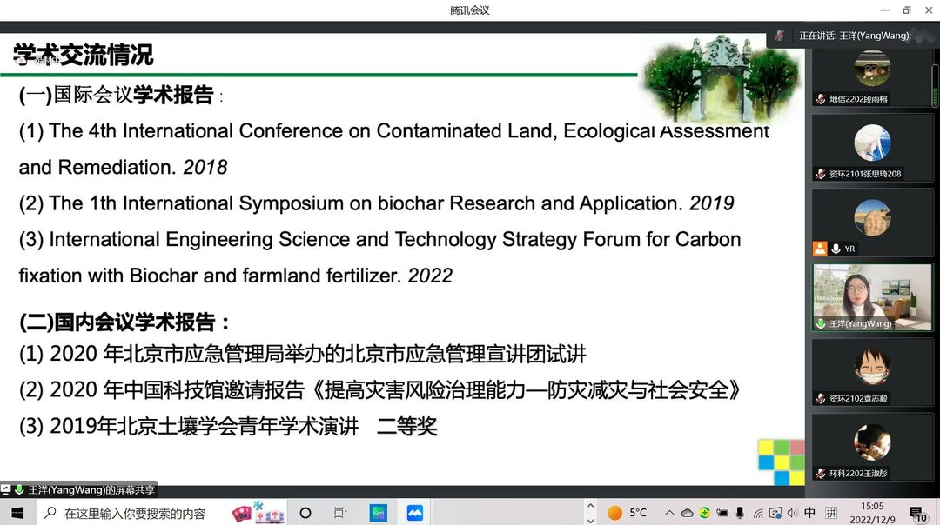Image resolution: width=940 pixels, height=525 pixels.
Task: Select avatar of participant 资环2101张思琦208
Action: pyautogui.click(x=872, y=143)
